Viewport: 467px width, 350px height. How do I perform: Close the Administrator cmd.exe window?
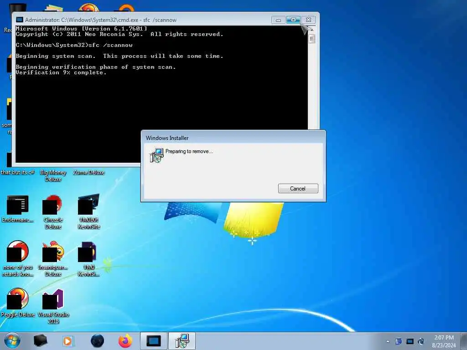tap(309, 20)
